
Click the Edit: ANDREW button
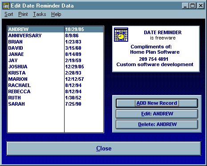click(157, 114)
